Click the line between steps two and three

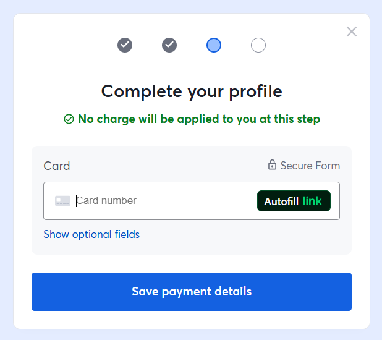coord(192,45)
